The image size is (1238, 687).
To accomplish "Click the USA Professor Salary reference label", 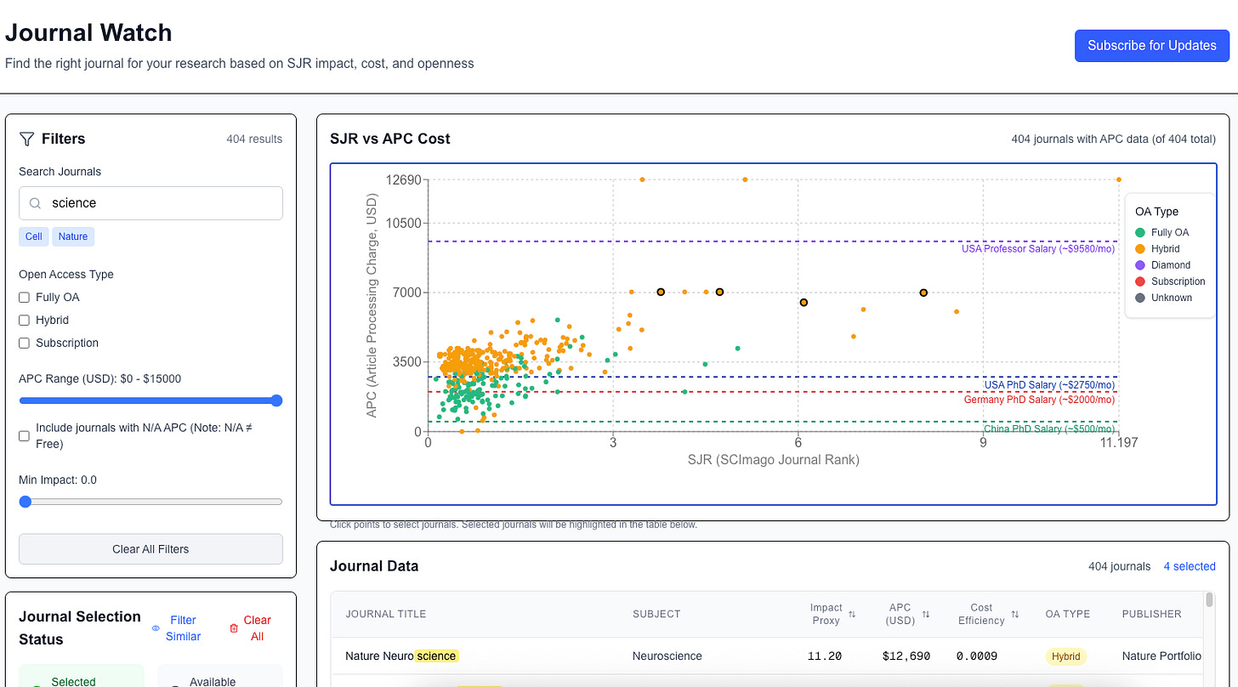I will point(1038,249).
